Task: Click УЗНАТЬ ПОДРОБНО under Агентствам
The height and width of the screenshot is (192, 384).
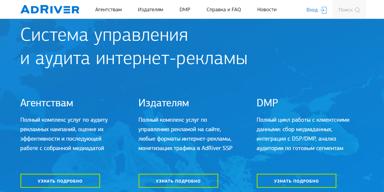Action: click(x=60, y=180)
